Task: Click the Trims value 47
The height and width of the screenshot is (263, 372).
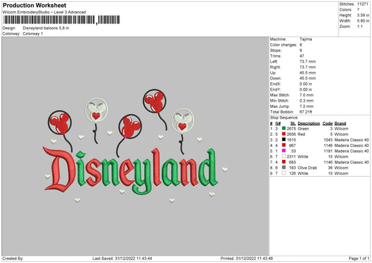Action: 302,56
